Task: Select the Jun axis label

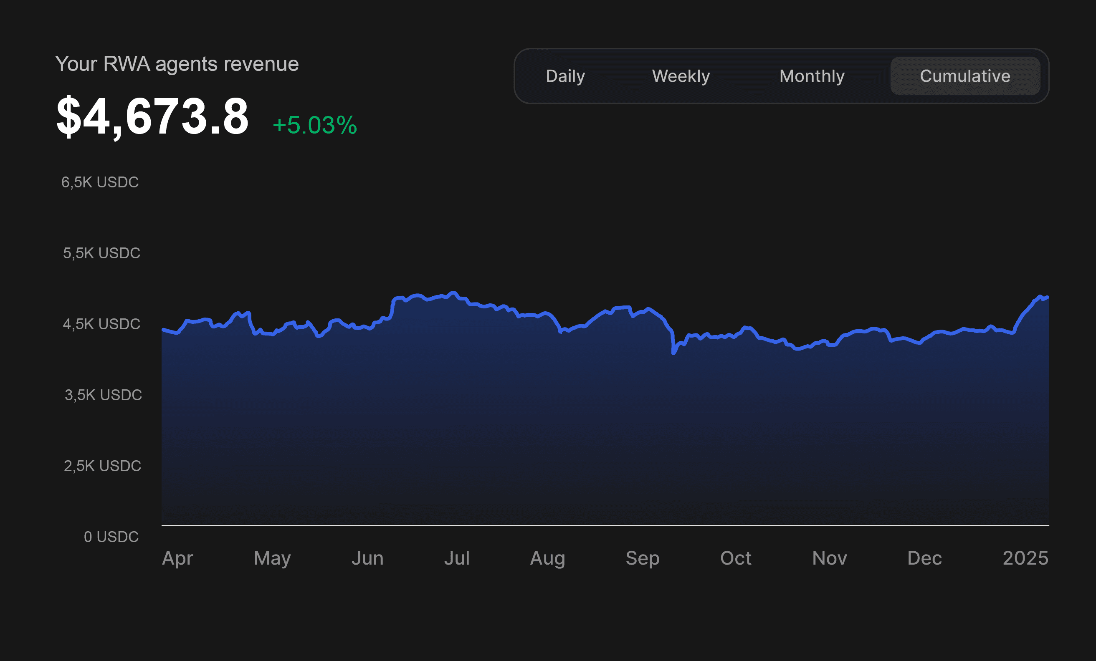Action: (x=367, y=558)
